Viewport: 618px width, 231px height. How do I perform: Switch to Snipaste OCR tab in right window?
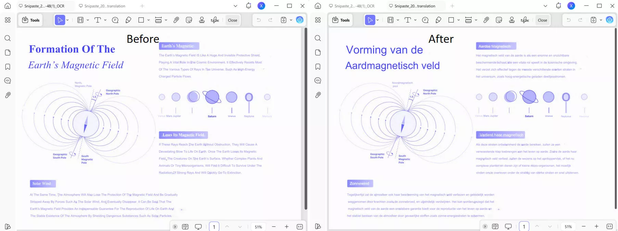pos(355,6)
